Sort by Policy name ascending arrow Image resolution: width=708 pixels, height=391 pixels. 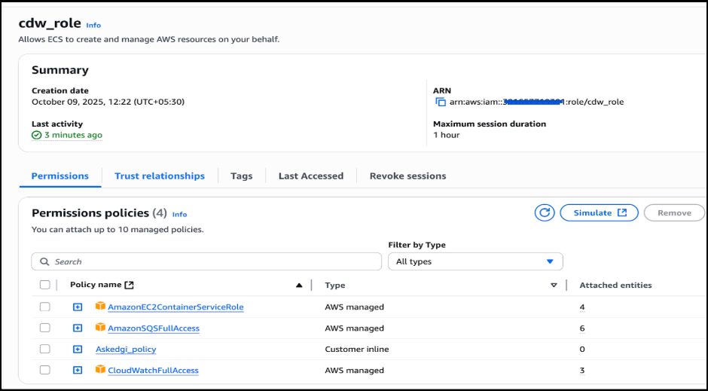click(x=299, y=286)
